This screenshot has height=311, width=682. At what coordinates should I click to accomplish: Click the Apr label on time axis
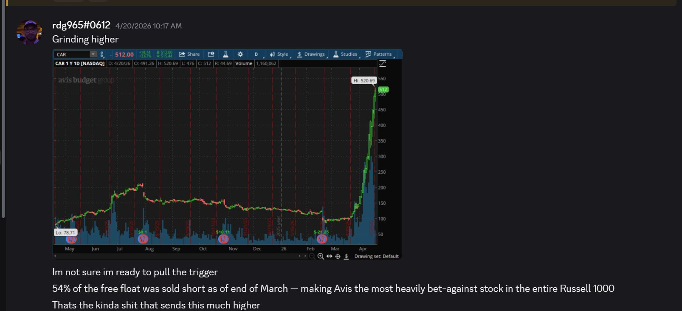pos(363,249)
